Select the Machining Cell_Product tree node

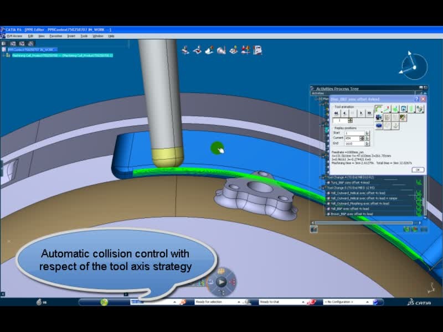coord(63,55)
